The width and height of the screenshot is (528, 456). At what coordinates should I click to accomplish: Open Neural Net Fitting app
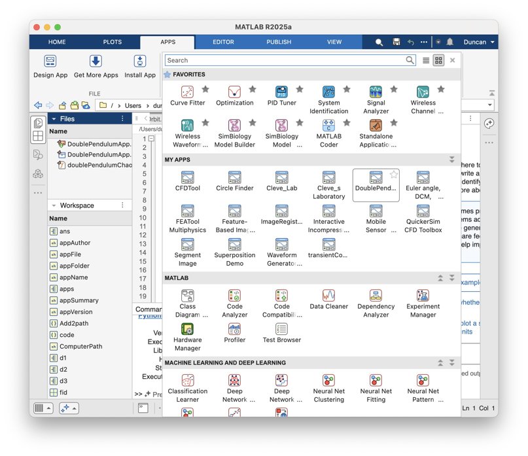(x=376, y=389)
